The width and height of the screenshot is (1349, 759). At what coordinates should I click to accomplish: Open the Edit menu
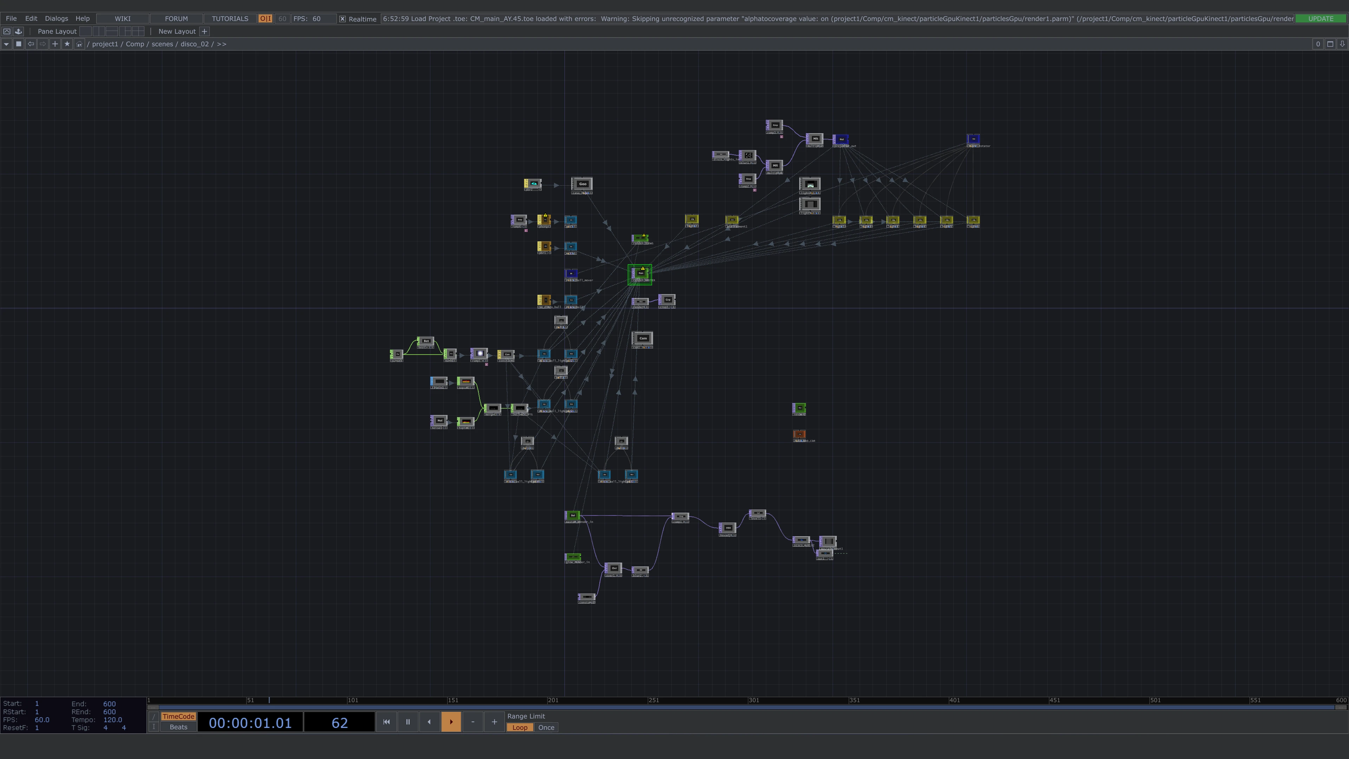[31, 18]
